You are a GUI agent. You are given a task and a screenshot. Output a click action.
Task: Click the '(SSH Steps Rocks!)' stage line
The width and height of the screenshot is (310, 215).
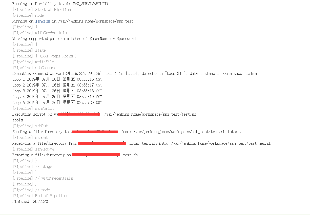click(44, 56)
